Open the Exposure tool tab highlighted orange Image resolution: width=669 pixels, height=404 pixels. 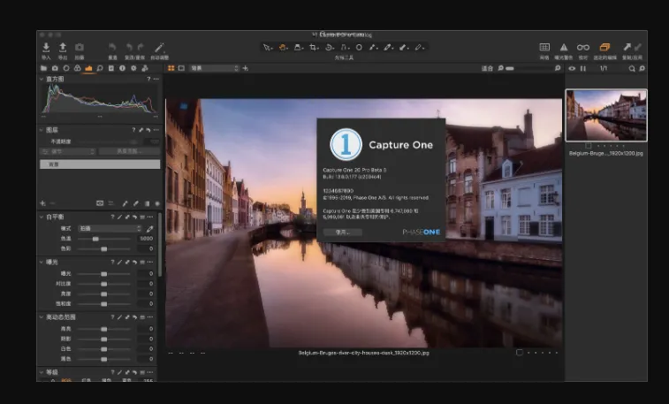click(88, 68)
